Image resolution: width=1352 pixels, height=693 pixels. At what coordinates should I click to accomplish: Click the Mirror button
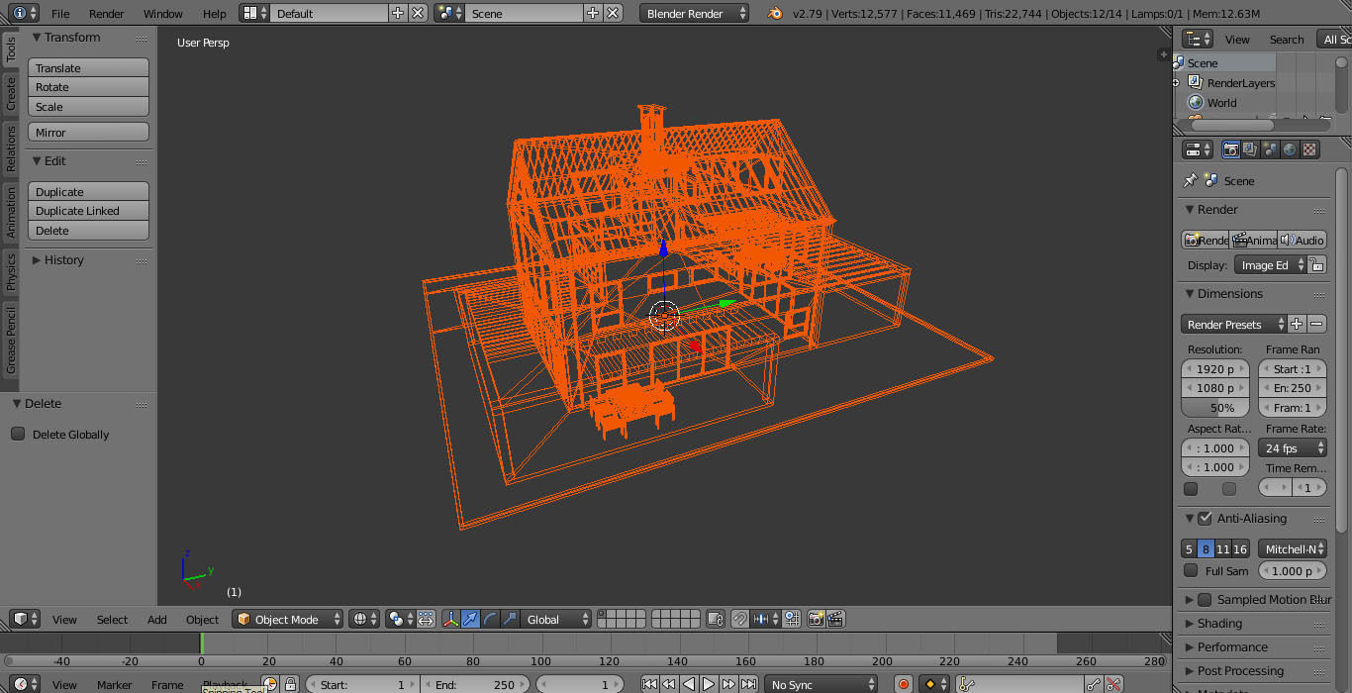click(x=88, y=133)
